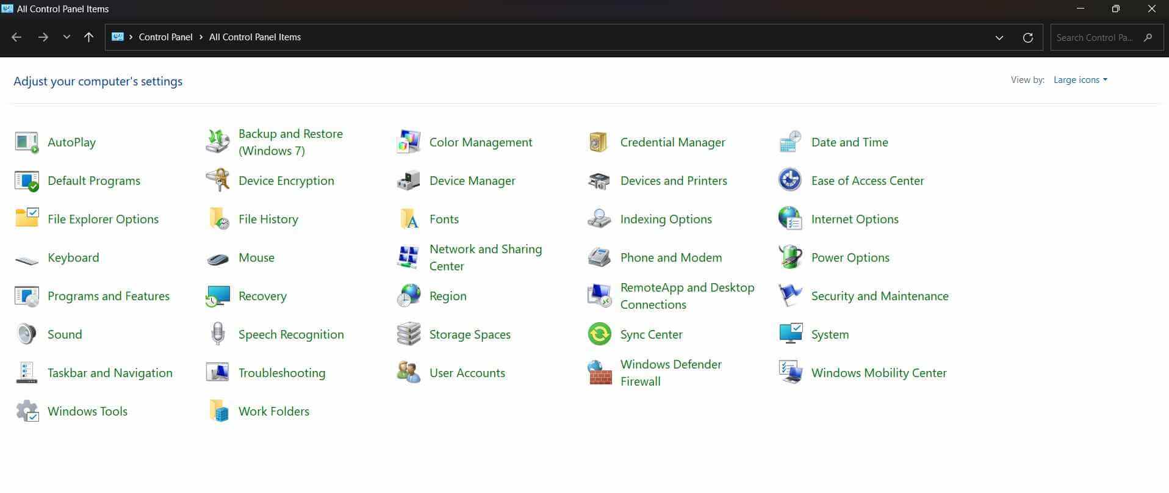The image size is (1169, 493).
Task: Go up one level with up arrow
Action: 88,37
